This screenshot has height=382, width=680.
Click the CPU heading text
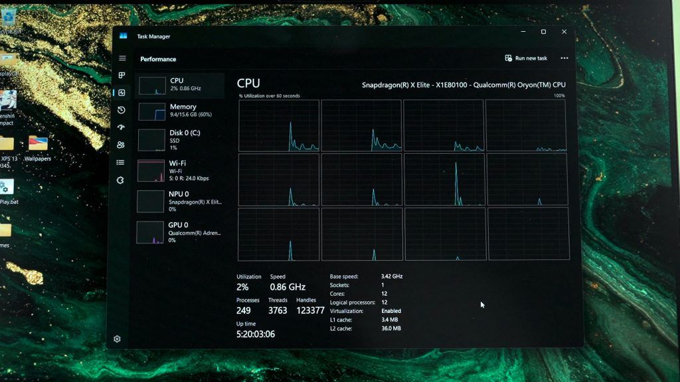[248, 83]
